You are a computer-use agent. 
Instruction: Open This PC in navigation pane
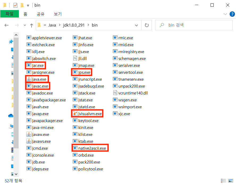pyautogui.click(x=11, y=127)
